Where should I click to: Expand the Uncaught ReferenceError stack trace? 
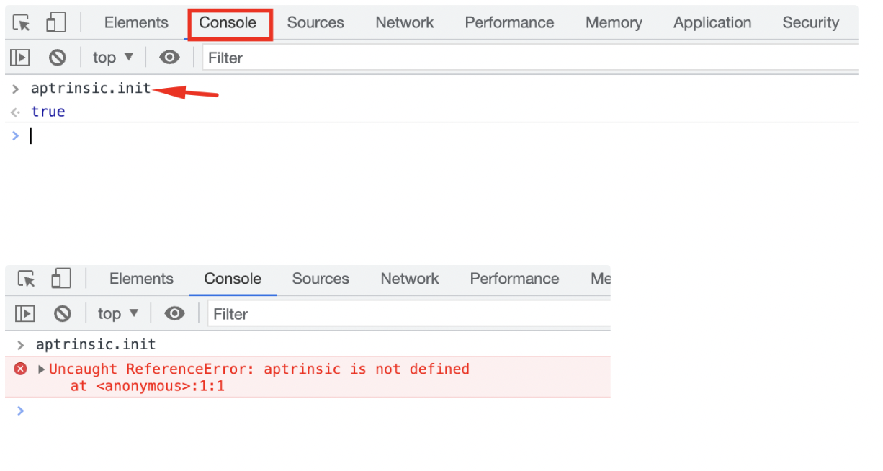point(42,369)
